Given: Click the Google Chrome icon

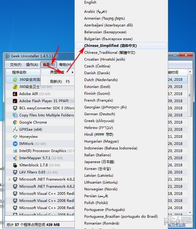Looking at the screenshot, I should pyautogui.click(x=15, y=122).
